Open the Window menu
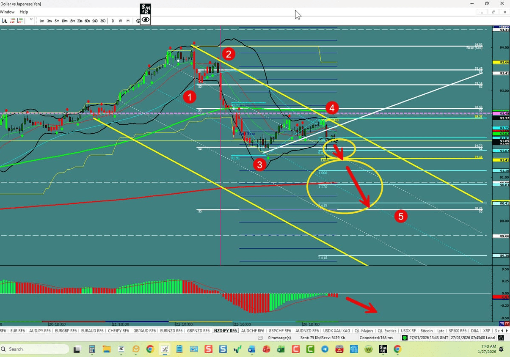Viewport: 510px width, 357px height. [x=7, y=12]
